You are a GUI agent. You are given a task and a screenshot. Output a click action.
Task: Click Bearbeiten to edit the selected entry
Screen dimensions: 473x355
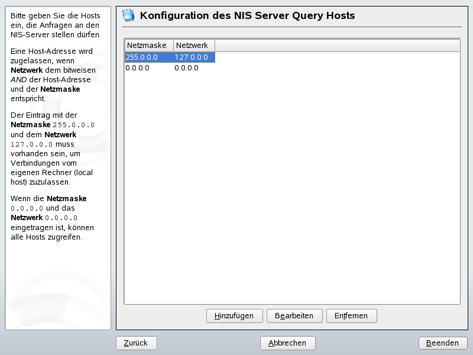[294, 316]
